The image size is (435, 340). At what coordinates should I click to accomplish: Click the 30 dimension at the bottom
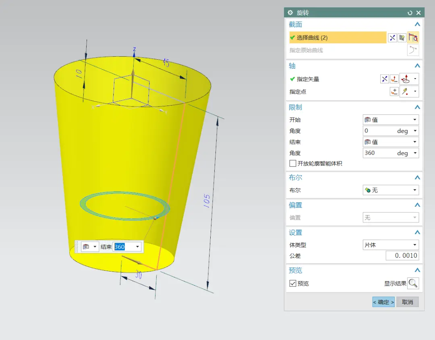point(139,275)
